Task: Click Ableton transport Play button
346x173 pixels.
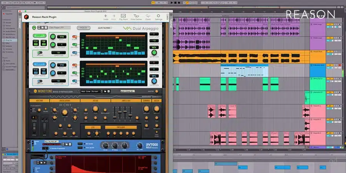Action: point(172,3)
